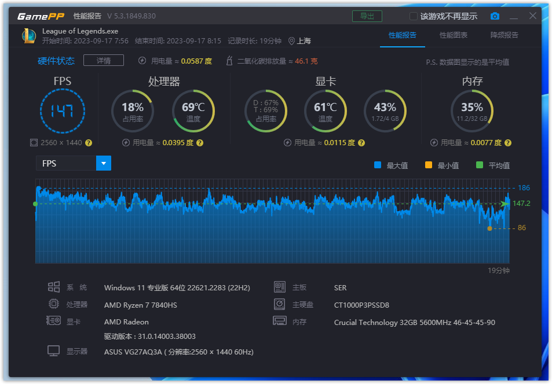Click the help icon next to 2560 x 1440

pos(89,143)
